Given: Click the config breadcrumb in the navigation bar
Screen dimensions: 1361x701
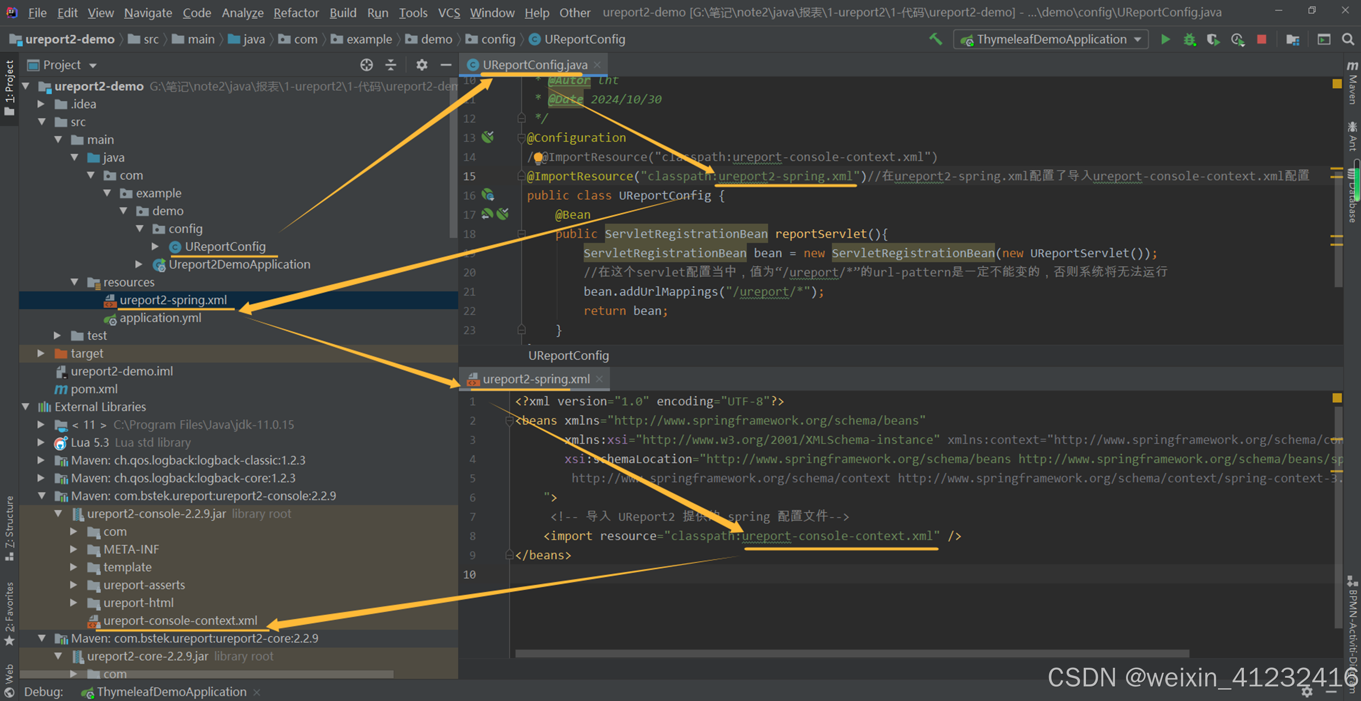Looking at the screenshot, I should [x=498, y=40].
